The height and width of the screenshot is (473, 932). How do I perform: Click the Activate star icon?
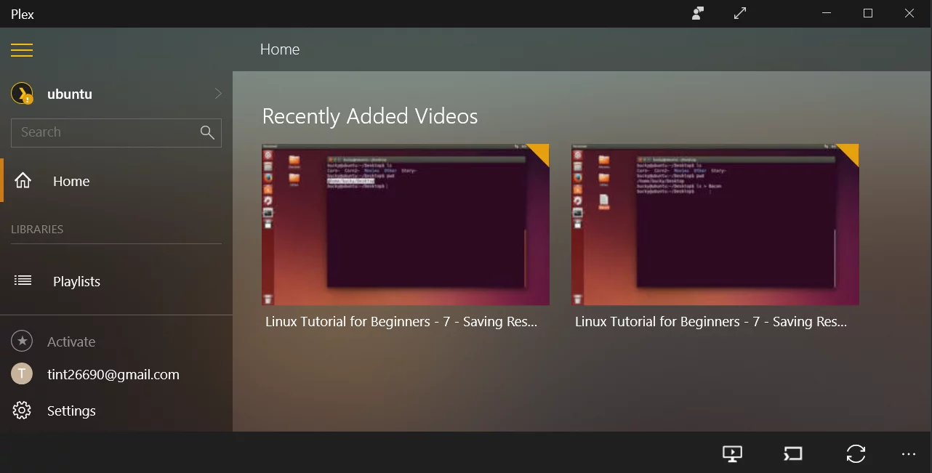click(22, 341)
